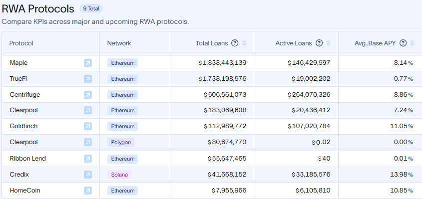This screenshot has width=422, height=199.
Task: Click HomeCoin total loans $7,955,966
Action: [x=229, y=191]
